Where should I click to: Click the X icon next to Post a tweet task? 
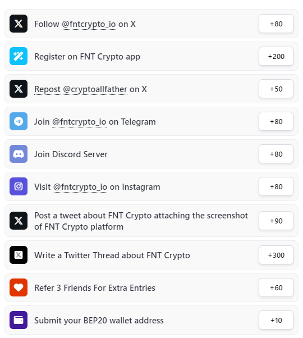tap(19, 221)
